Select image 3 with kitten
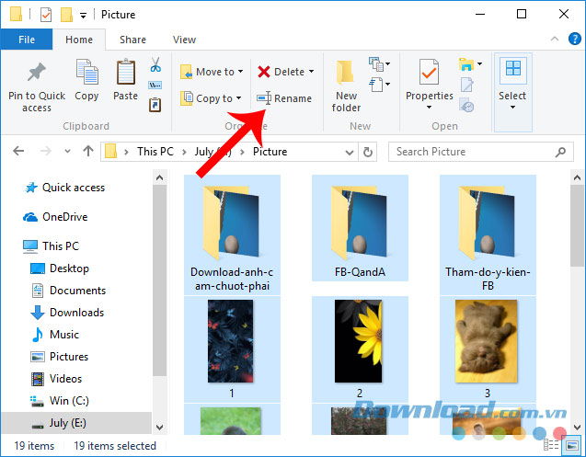The width and height of the screenshot is (586, 457). click(488, 349)
